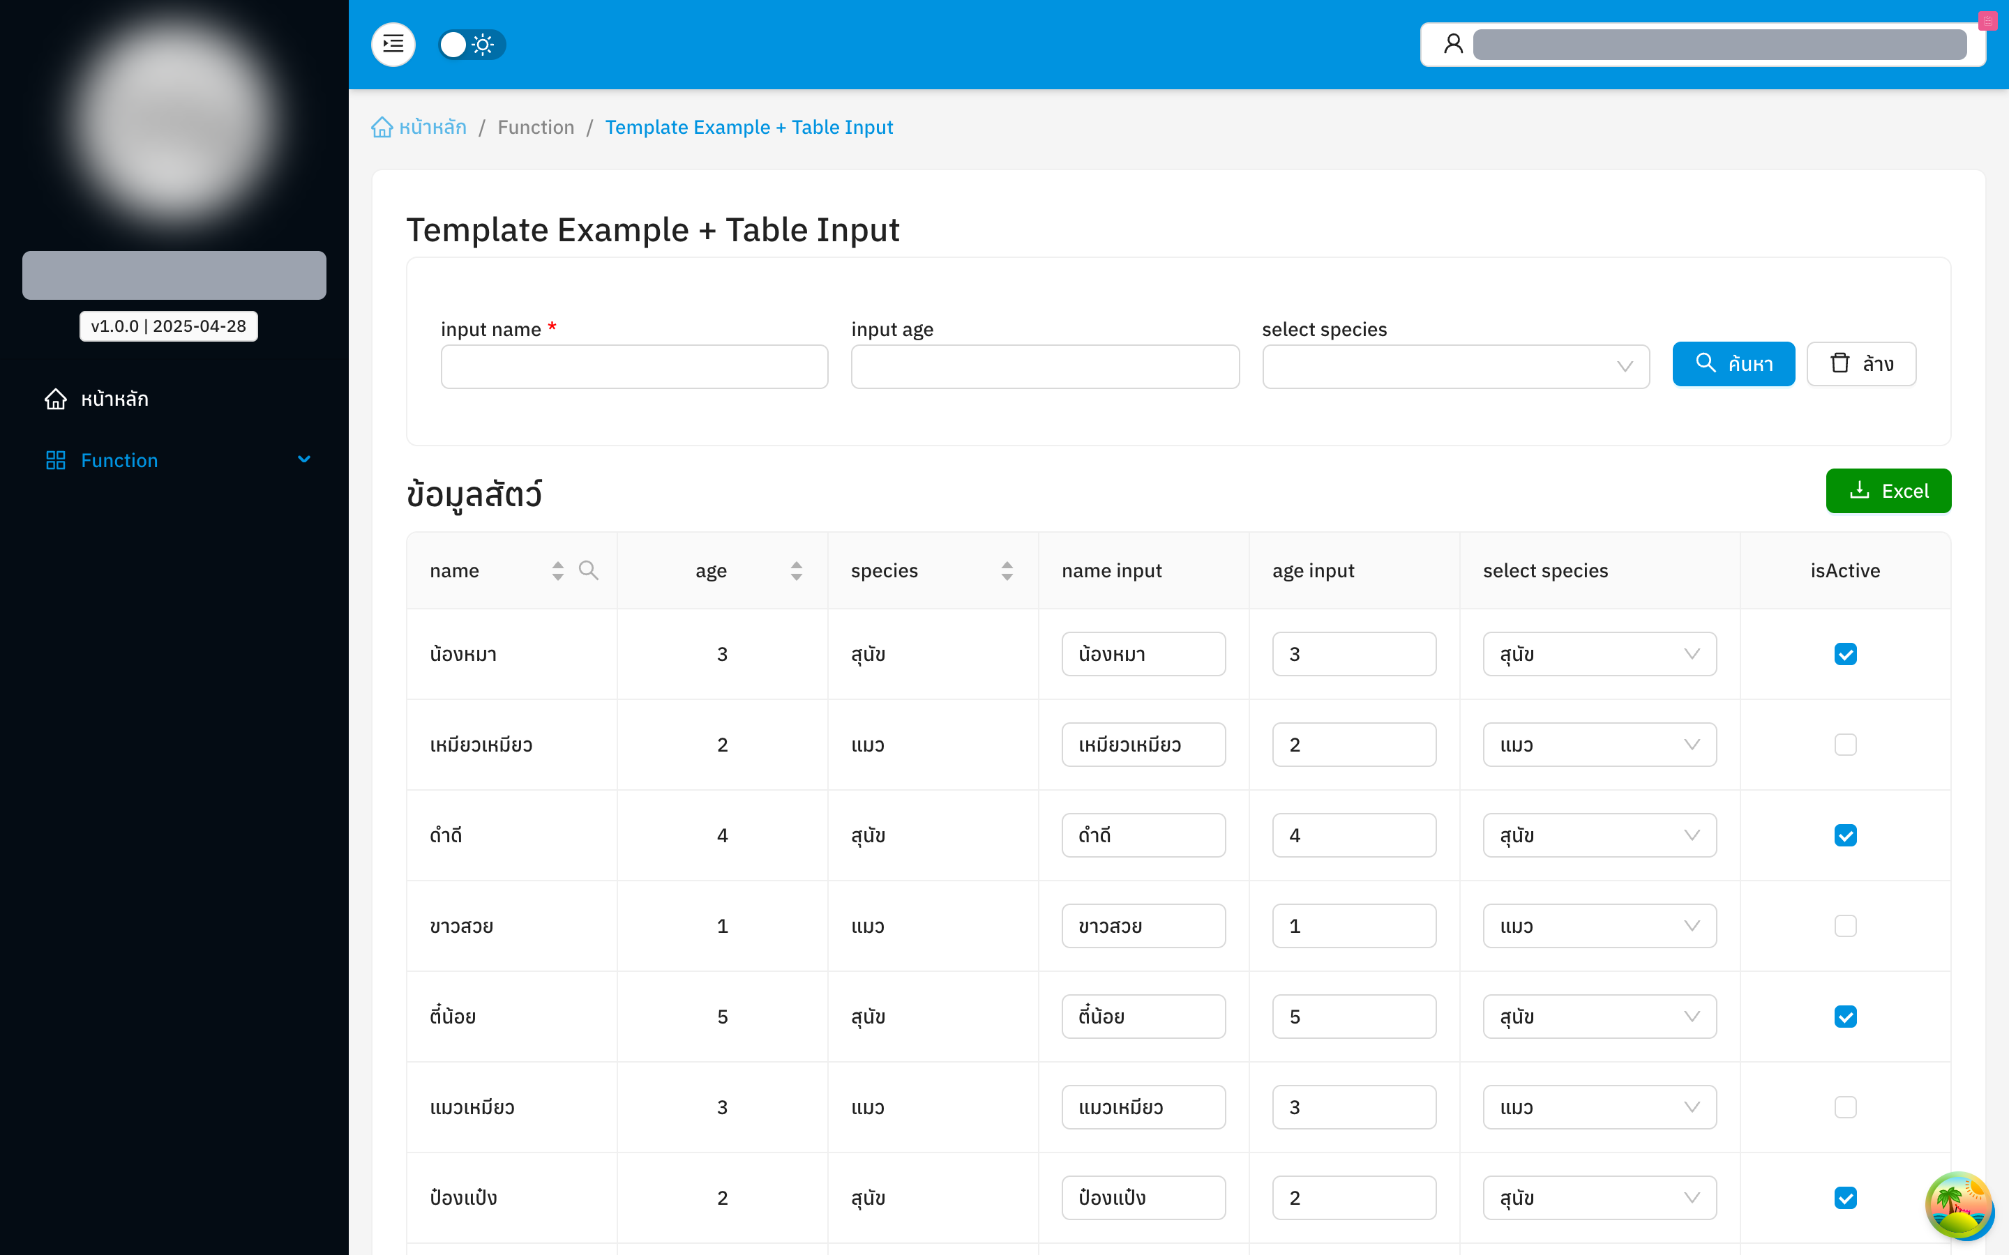Image resolution: width=2009 pixels, height=1255 pixels.
Task: Open Template Example + Table Input breadcrumb
Action: (x=748, y=127)
